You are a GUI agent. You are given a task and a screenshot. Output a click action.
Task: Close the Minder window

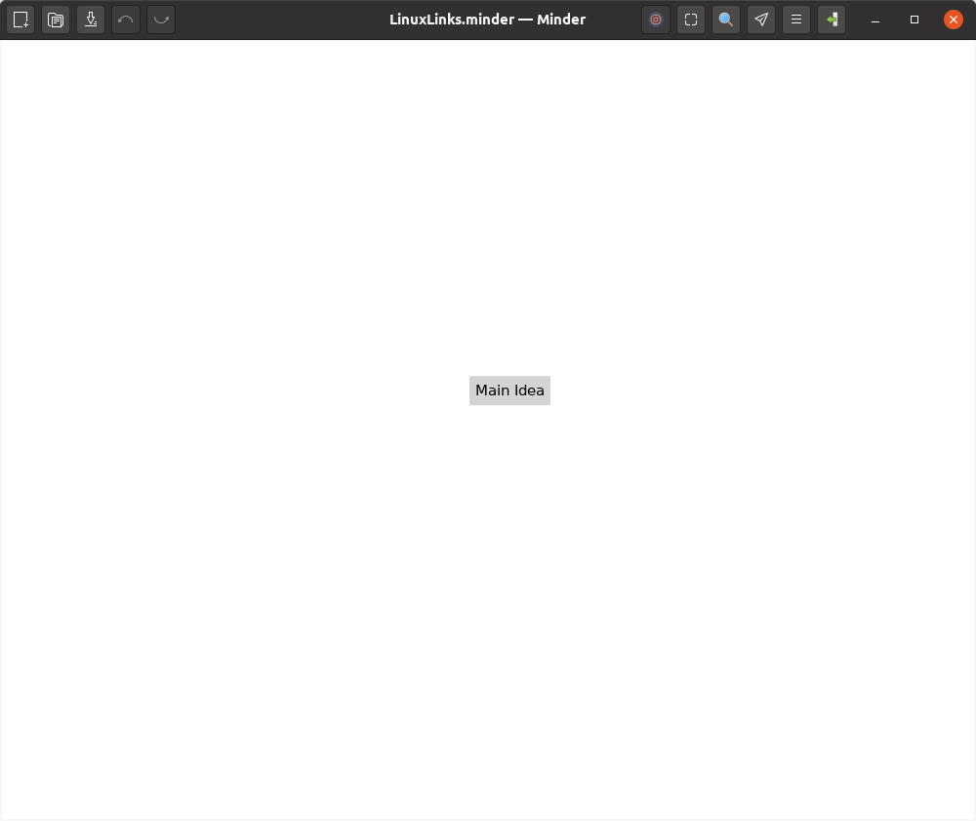[x=953, y=20]
